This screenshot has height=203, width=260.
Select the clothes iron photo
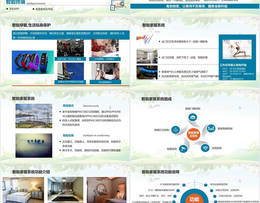pyautogui.click(x=145, y=39)
